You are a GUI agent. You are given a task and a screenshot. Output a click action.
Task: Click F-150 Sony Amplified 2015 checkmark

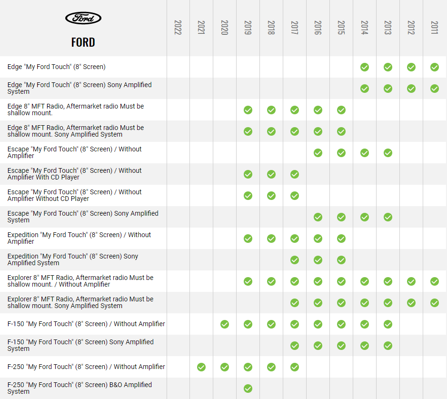pyautogui.click(x=341, y=346)
